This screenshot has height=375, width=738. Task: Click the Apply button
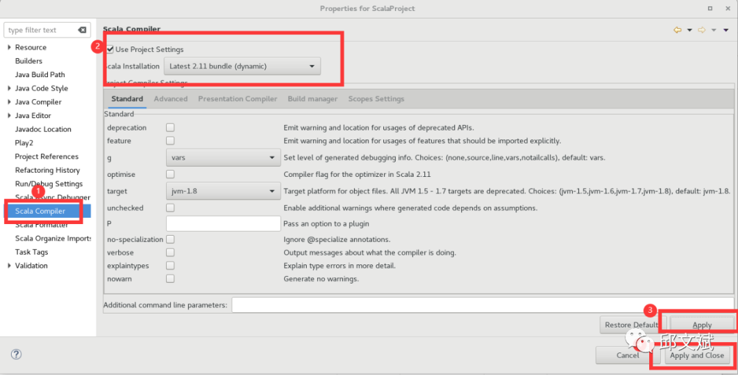[x=702, y=324]
